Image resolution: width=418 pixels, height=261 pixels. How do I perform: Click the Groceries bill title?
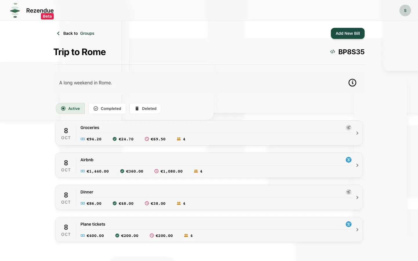tap(90, 128)
